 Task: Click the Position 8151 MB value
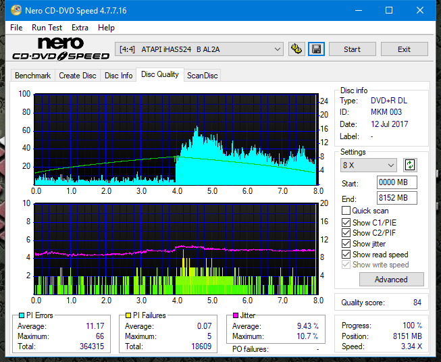tap(407, 336)
